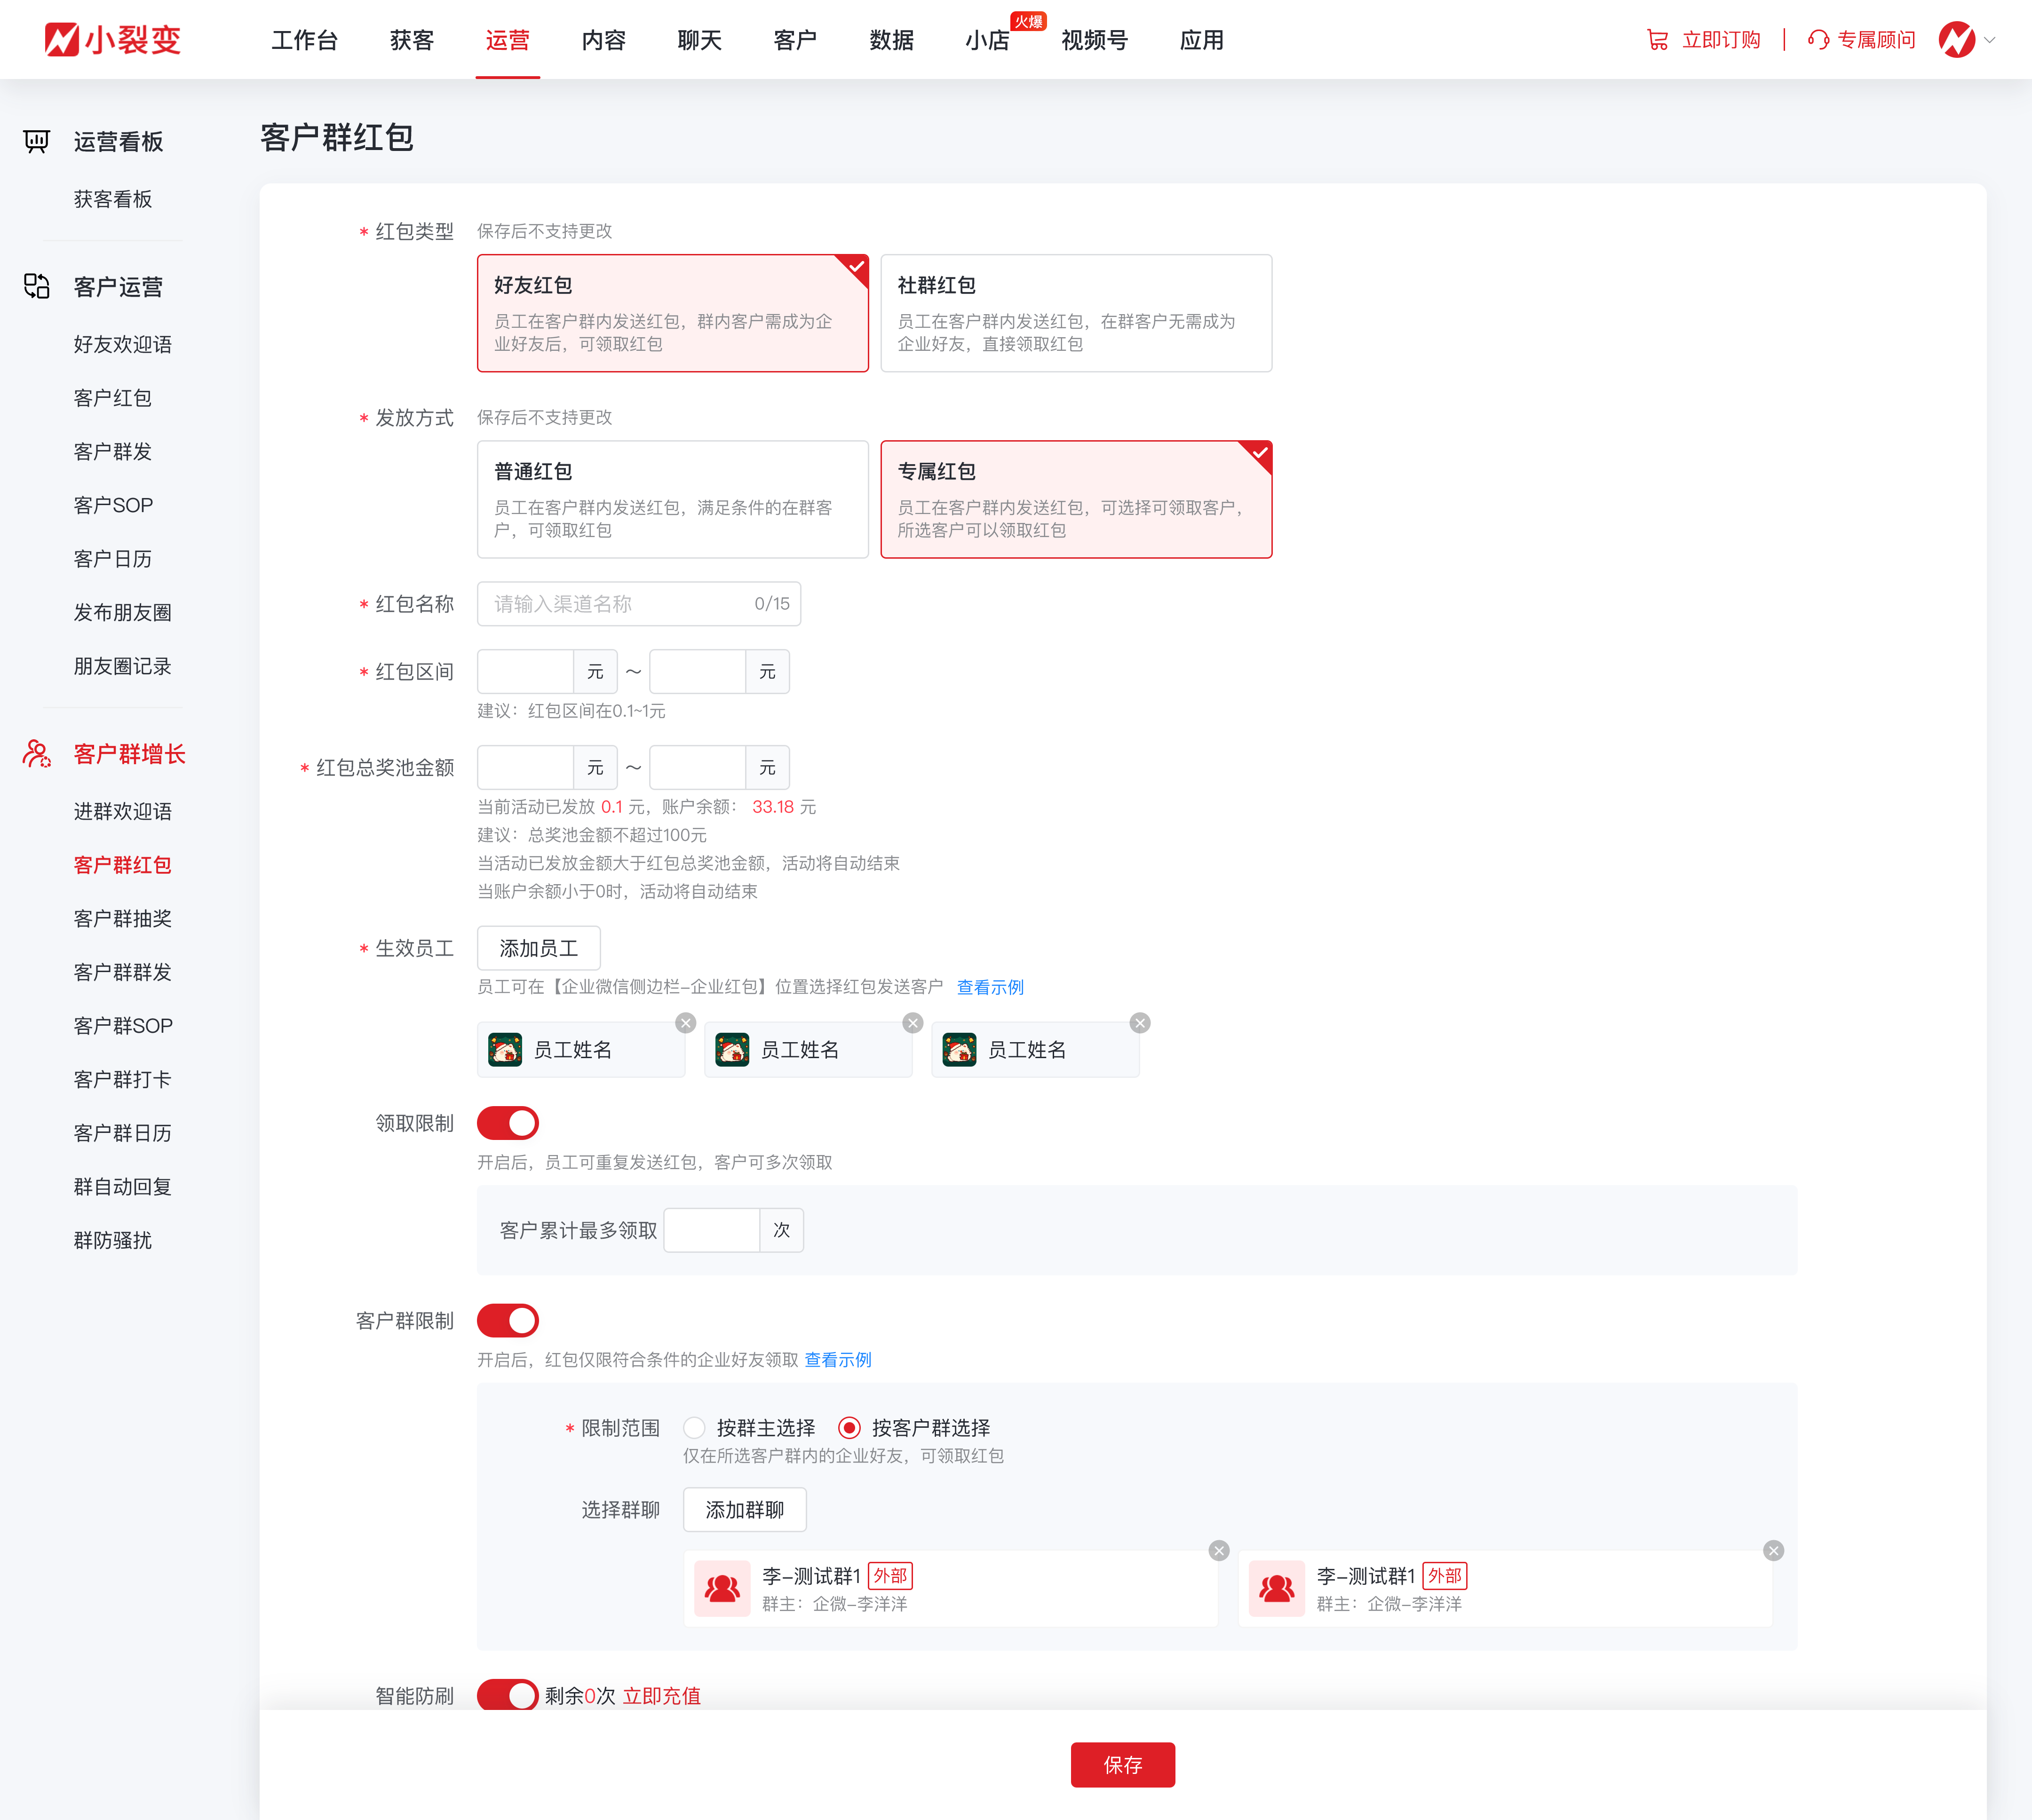Click the 客户群增长 people icon
Viewport: 2032px width, 1820px height.
point(37,754)
